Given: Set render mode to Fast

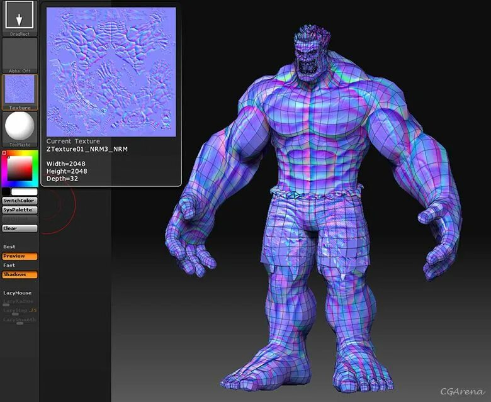Looking at the screenshot, I should point(9,265).
